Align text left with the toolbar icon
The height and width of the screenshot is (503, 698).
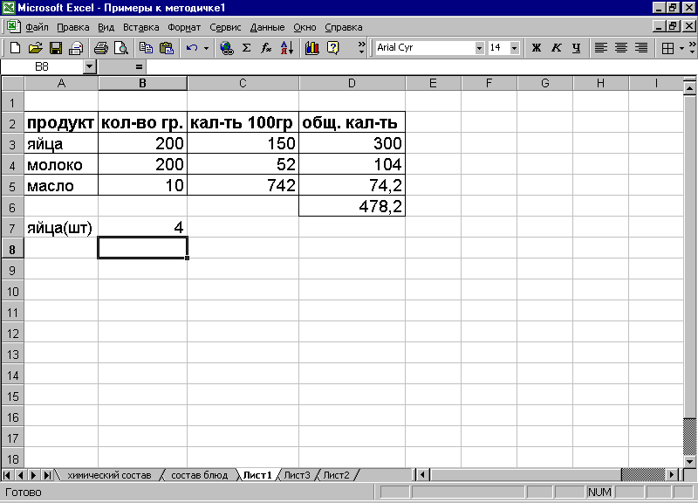tap(601, 48)
